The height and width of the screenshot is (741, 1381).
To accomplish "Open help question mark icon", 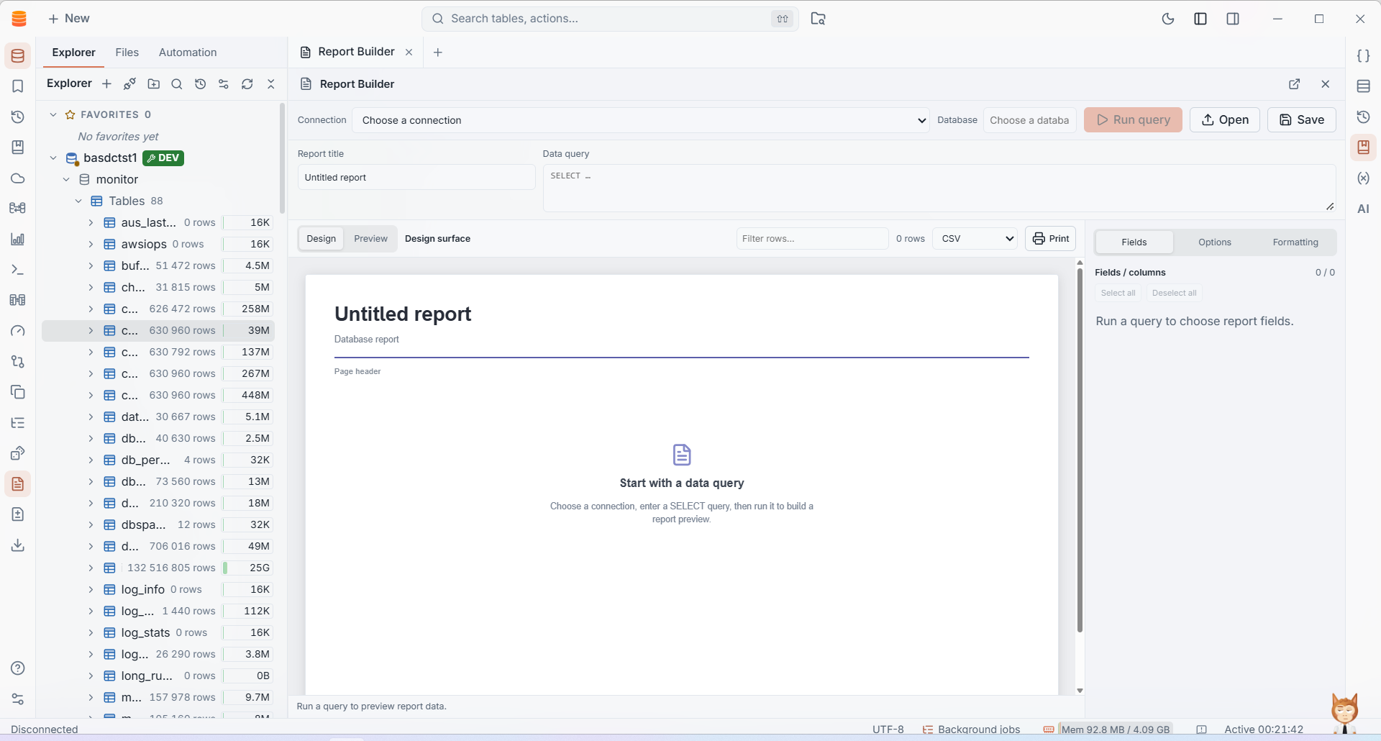I will coord(18,668).
